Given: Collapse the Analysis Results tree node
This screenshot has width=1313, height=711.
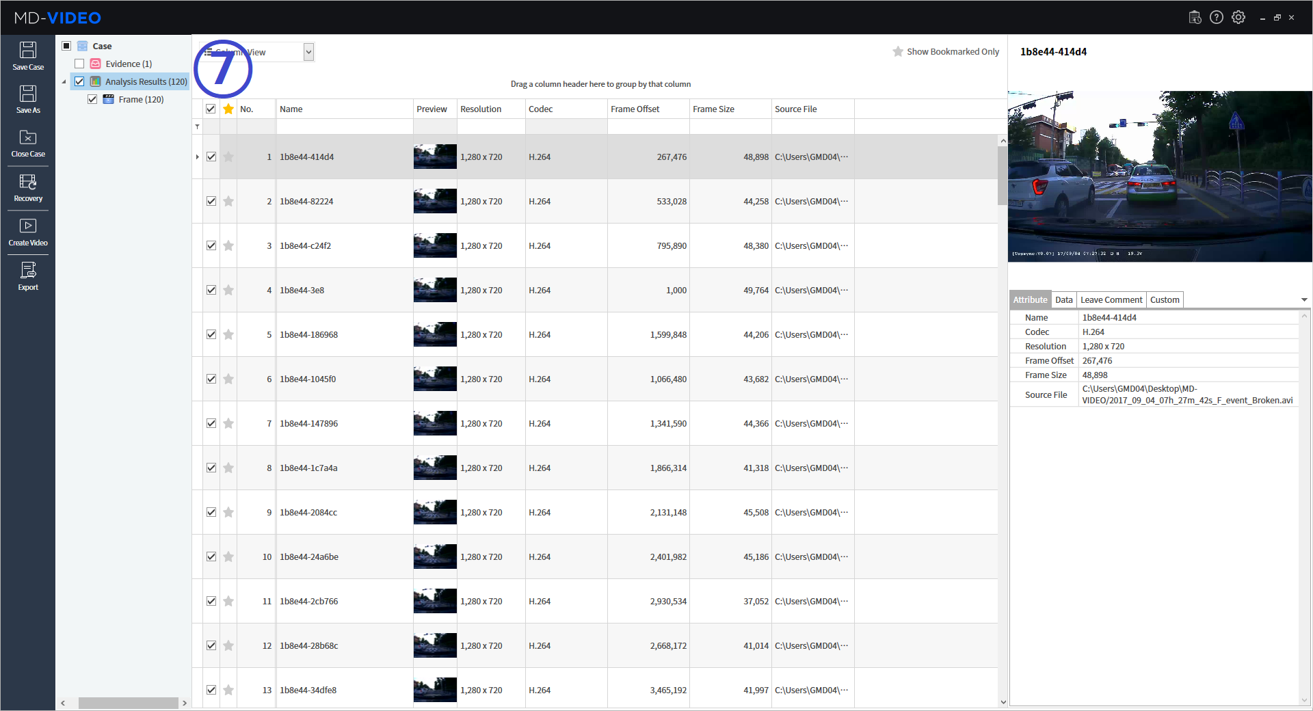Looking at the screenshot, I should pos(64,81).
